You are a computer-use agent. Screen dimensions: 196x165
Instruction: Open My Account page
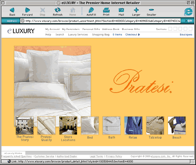point(52,29)
